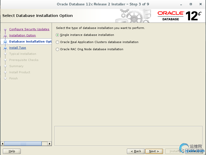Open the Configure Security Updates step
This screenshot has height=155, width=206.
tap(29, 29)
